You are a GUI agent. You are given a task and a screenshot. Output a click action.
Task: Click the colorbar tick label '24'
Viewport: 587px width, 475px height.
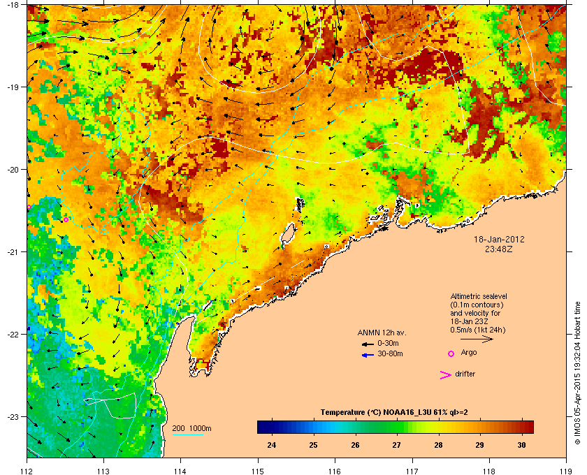272,445
